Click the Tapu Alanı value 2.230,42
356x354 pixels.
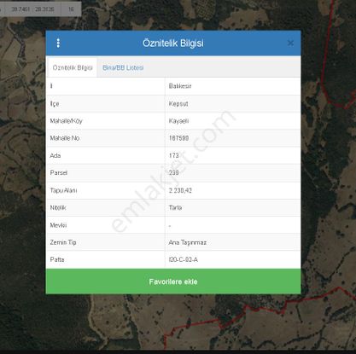pos(180,190)
